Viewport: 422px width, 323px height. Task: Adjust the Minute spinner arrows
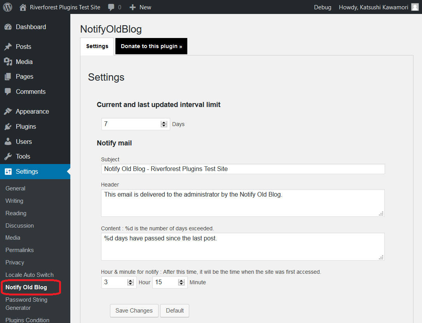coord(181,282)
